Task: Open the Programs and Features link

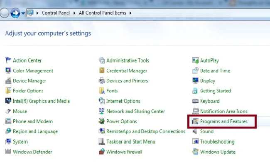Action: [x=223, y=121]
